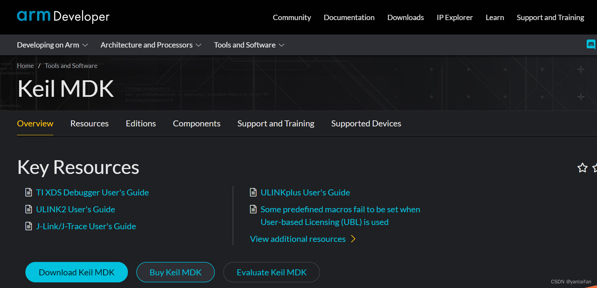597x288 pixels.
Task: Open Documentation in the top navigation
Action: click(x=349, y=18)
